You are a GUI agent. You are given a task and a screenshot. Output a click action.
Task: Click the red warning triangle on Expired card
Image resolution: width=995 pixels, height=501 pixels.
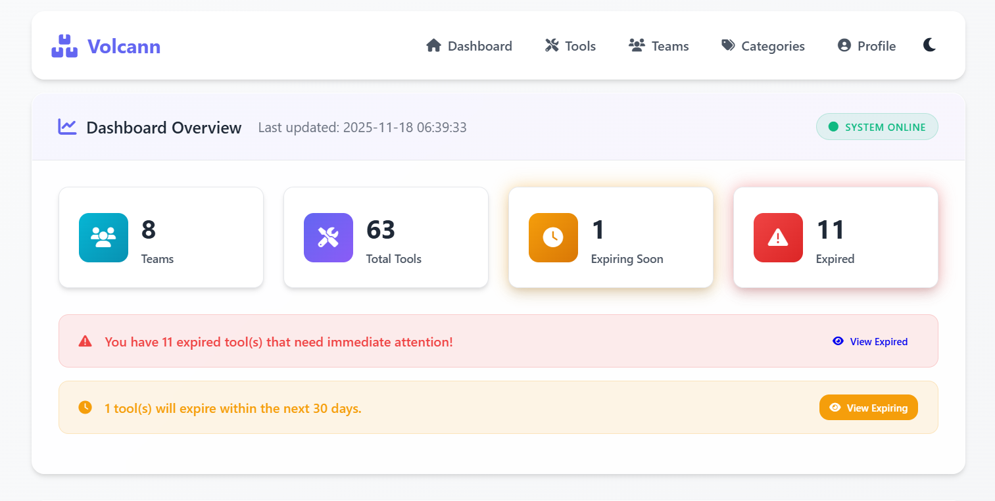pyautogui.click(x=778, y=237)
